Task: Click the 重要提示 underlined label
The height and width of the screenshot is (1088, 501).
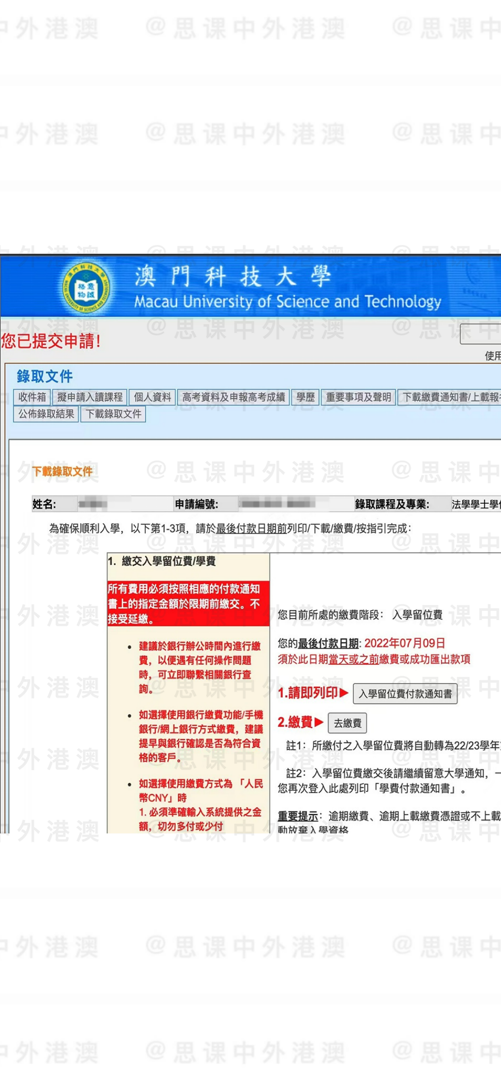Action: click(297, 815)
